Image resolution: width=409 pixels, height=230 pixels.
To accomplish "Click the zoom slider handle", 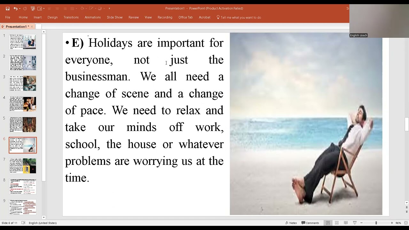I will coord(376,223).
